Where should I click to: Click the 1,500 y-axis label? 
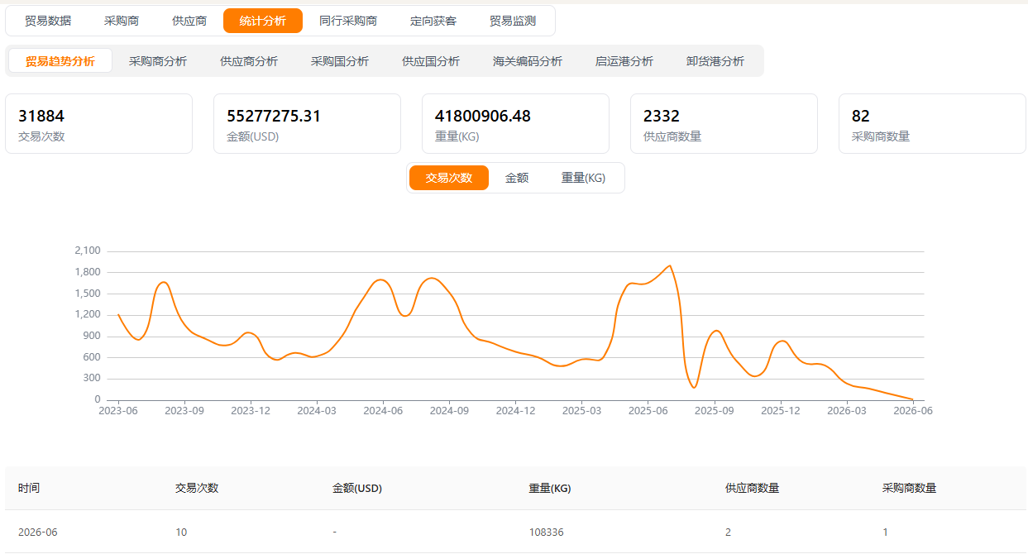[x=87, y=294]
